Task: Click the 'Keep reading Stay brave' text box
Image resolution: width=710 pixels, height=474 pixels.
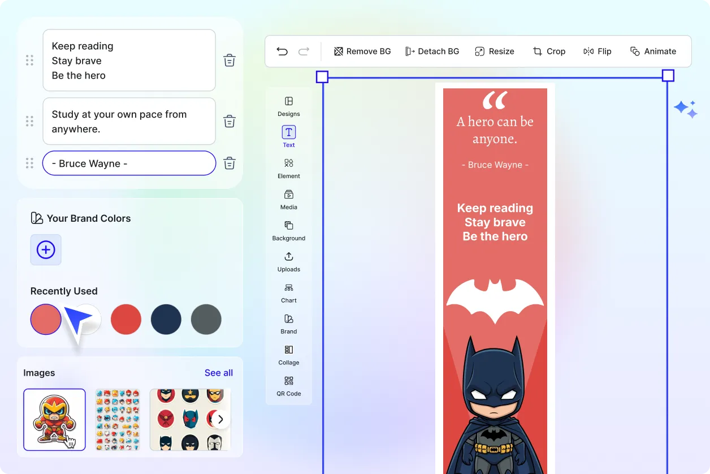Action: coord(129,61)
